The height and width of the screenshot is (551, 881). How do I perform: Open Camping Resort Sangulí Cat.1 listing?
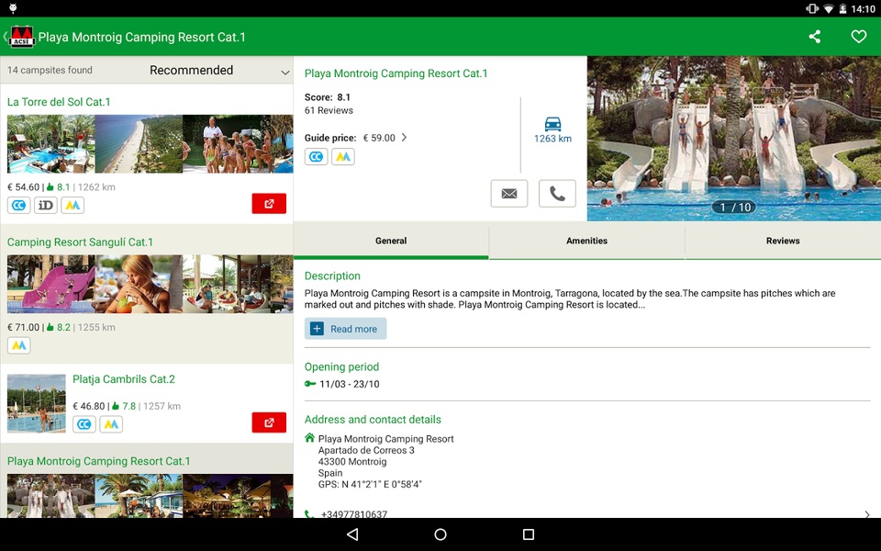click(80, 242)
